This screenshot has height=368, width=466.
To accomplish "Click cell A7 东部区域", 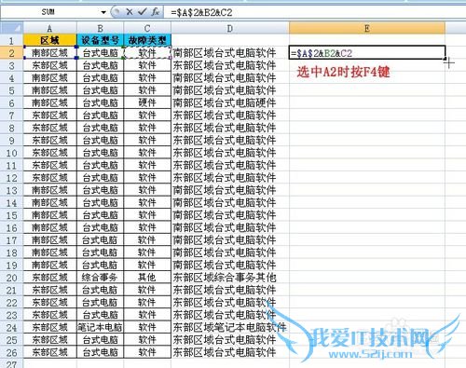I will [49, 116].
